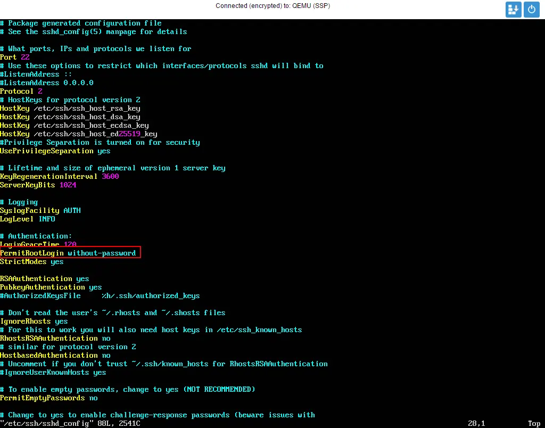Image resolution: width=545 pixels, height=428 pixels.
Task: Click 'IgnoreRhosts yes' line
Action: click(34, 321)
